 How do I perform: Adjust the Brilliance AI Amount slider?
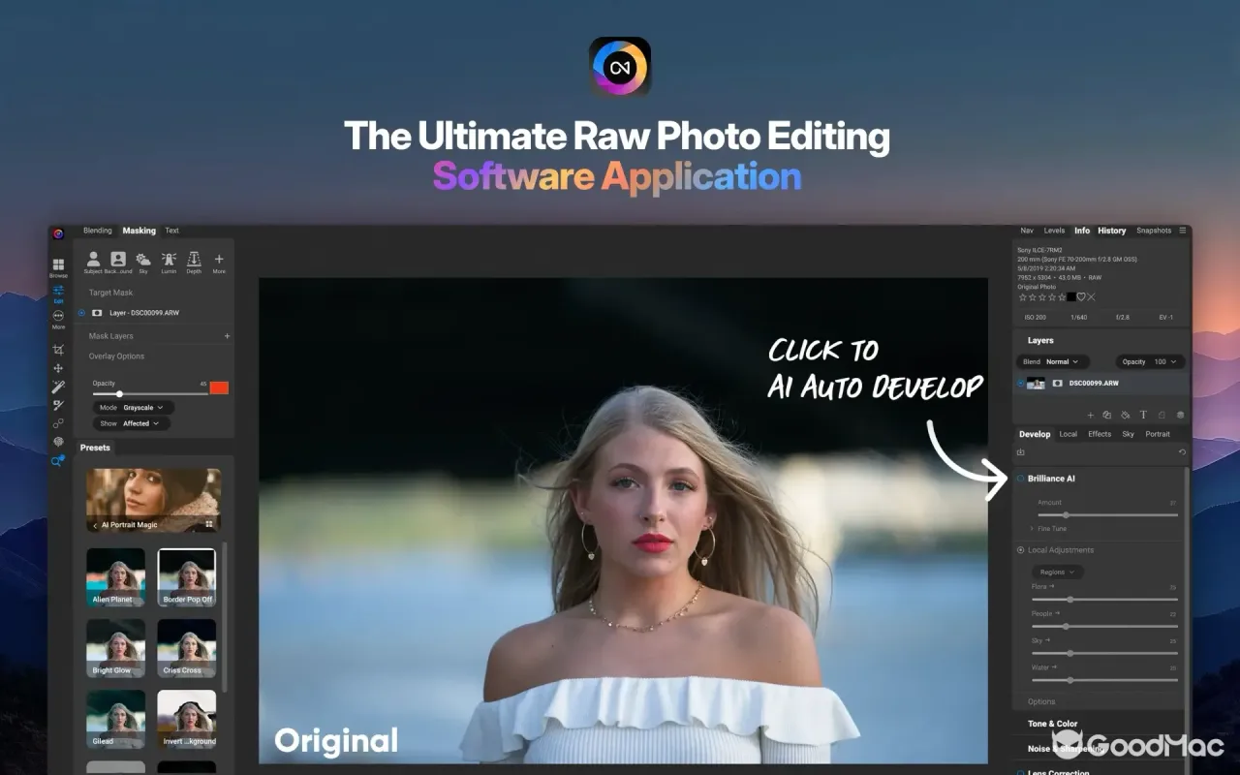(x=1107, y=515)
